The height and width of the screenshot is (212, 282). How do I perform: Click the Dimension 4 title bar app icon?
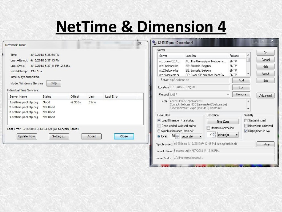(154, 43)
